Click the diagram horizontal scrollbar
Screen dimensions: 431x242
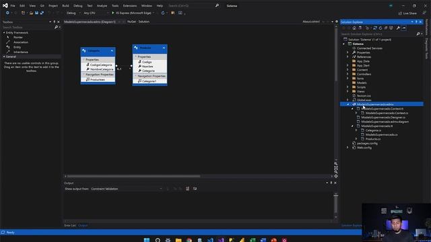[x=134, y=176]
